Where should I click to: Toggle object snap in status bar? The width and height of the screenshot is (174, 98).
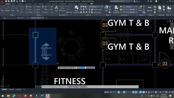point(136,92)
